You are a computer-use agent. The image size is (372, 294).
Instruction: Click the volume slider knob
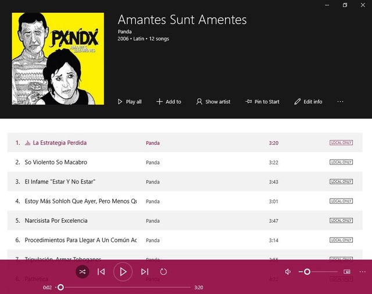coord(307,272)
